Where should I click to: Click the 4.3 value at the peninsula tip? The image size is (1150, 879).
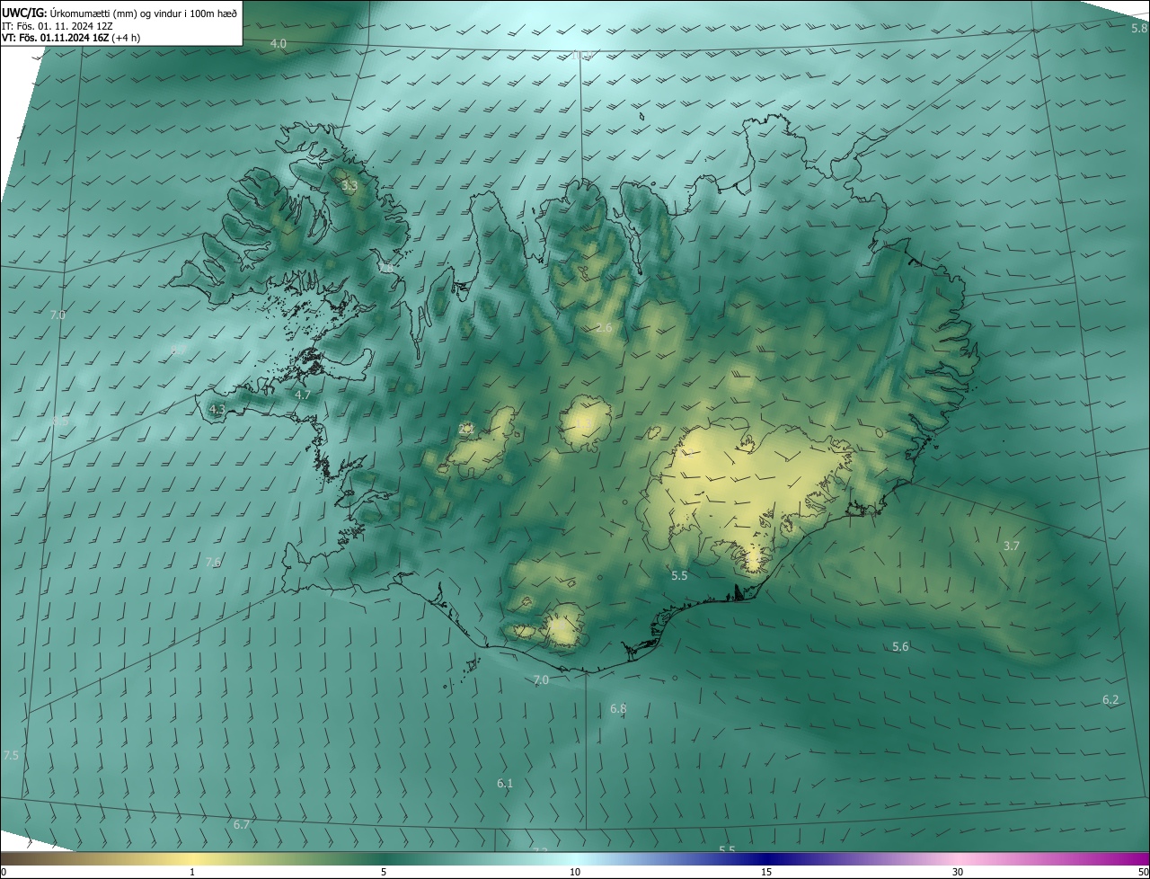coord(217,409)
